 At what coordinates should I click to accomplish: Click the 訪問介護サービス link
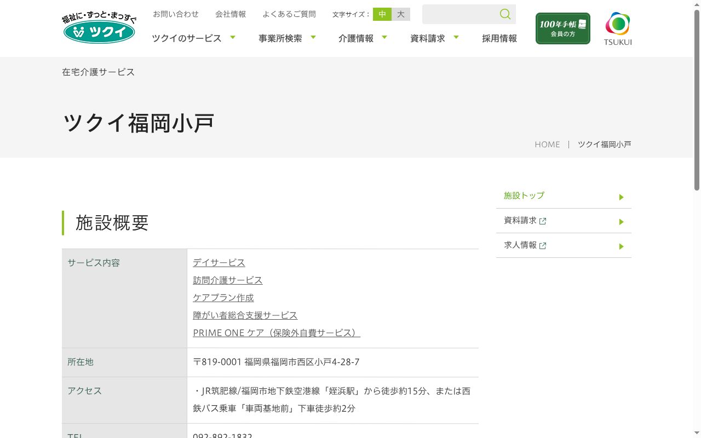click(228, 280)
